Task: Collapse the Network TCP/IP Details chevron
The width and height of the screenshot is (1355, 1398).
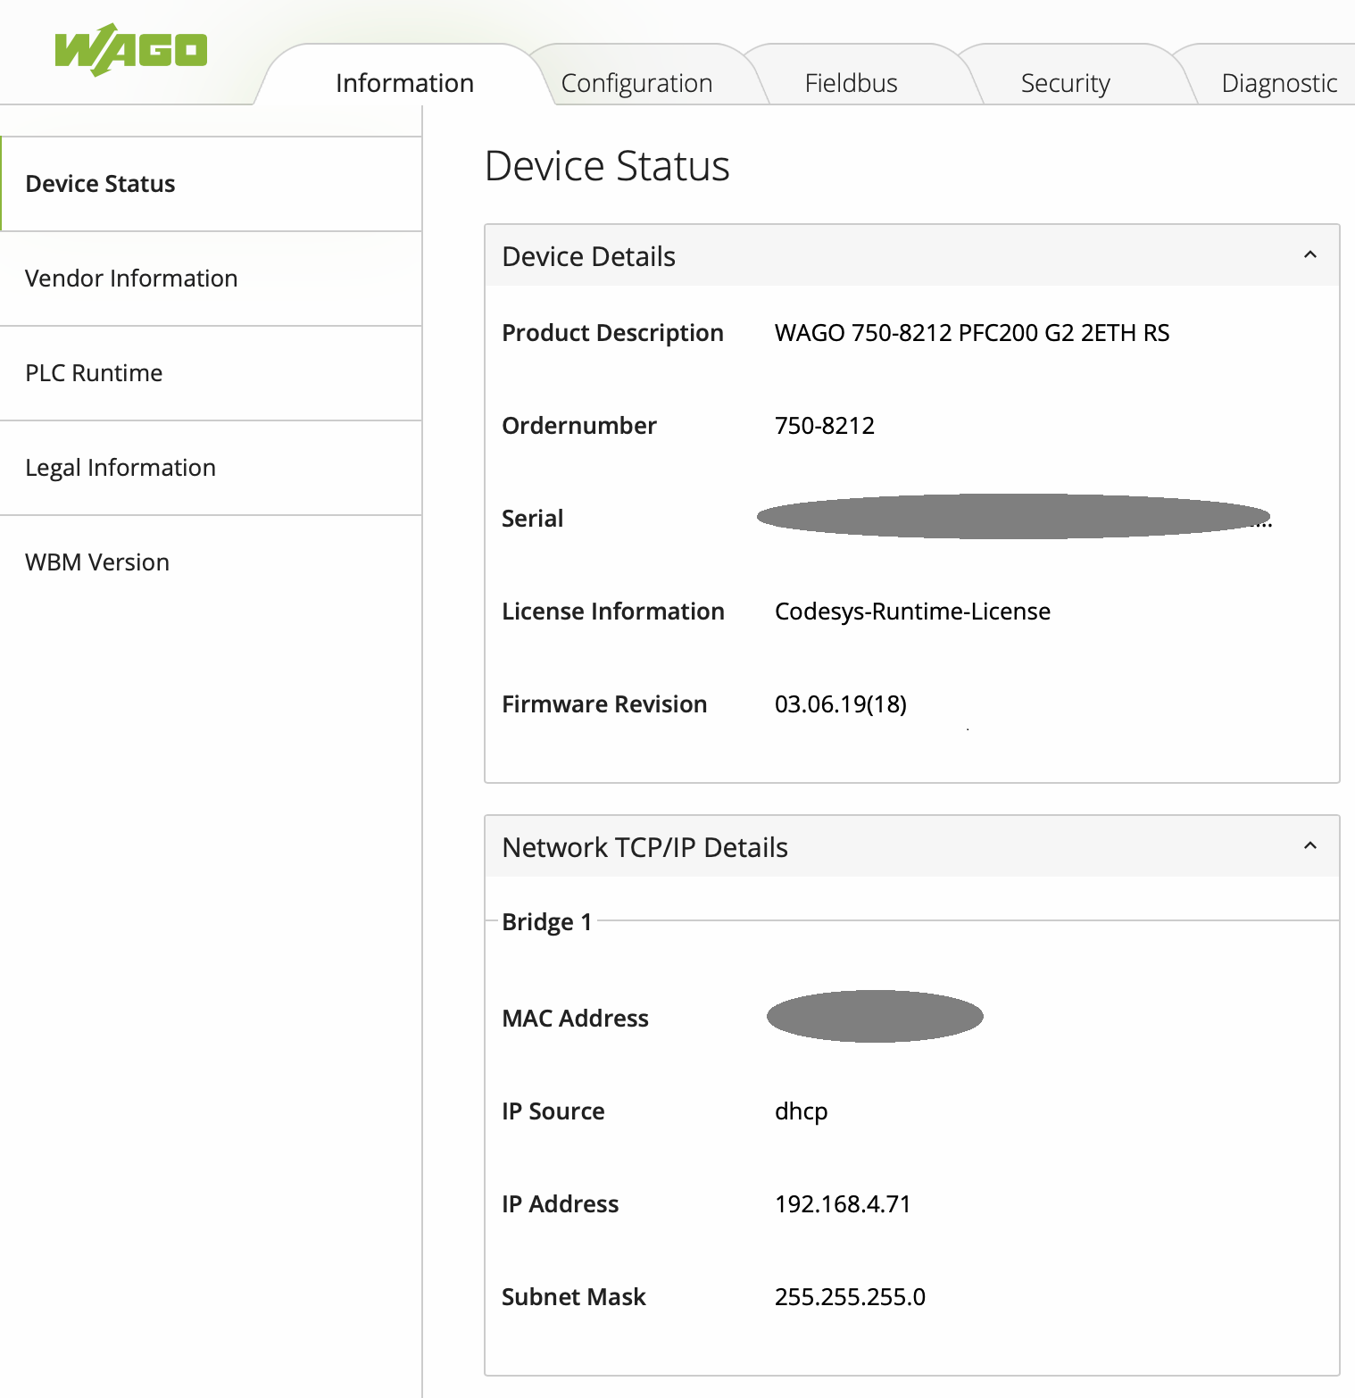Action: (x=1309, y=846)
